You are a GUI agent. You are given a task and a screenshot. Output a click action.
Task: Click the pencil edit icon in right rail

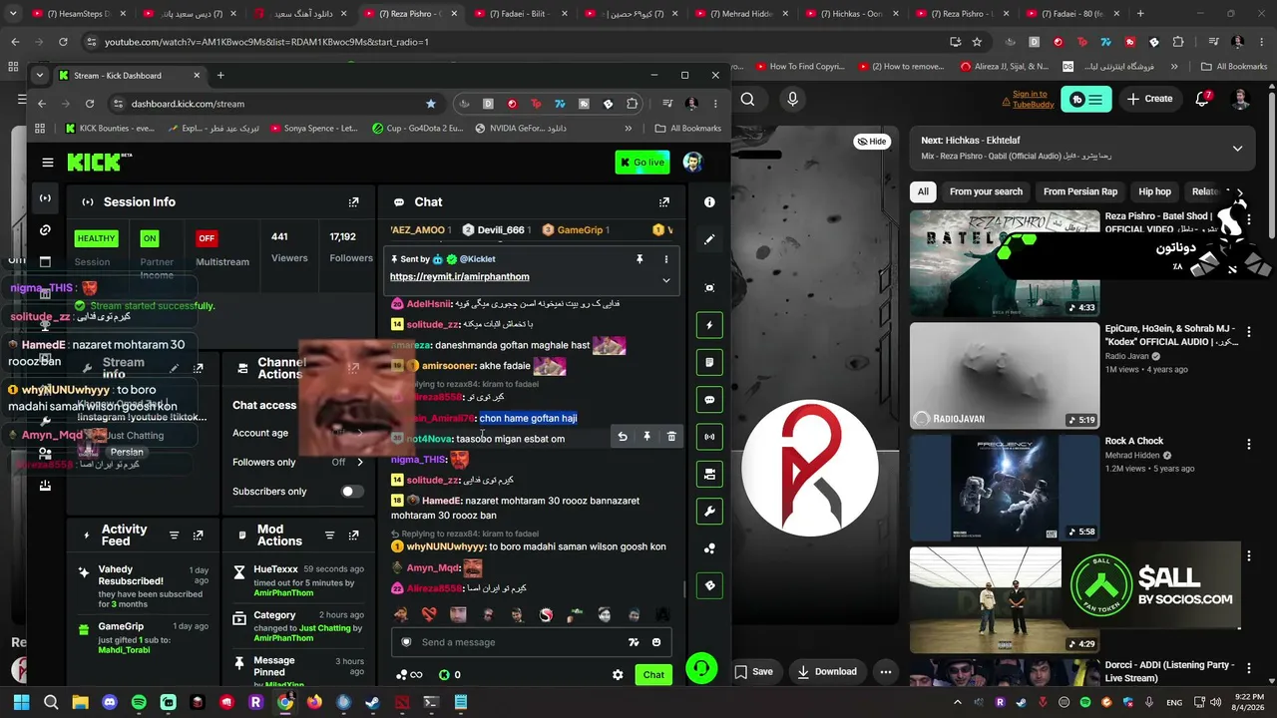click(x=709, y=239)
